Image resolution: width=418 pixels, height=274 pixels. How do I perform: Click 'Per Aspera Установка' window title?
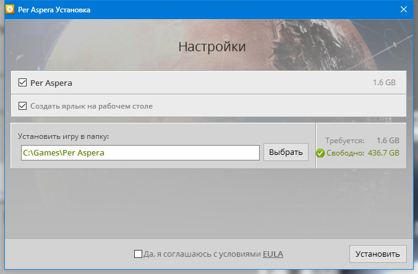54,10
